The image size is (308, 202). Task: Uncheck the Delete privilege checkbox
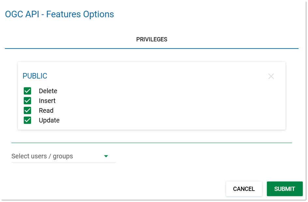coord(27,91)
